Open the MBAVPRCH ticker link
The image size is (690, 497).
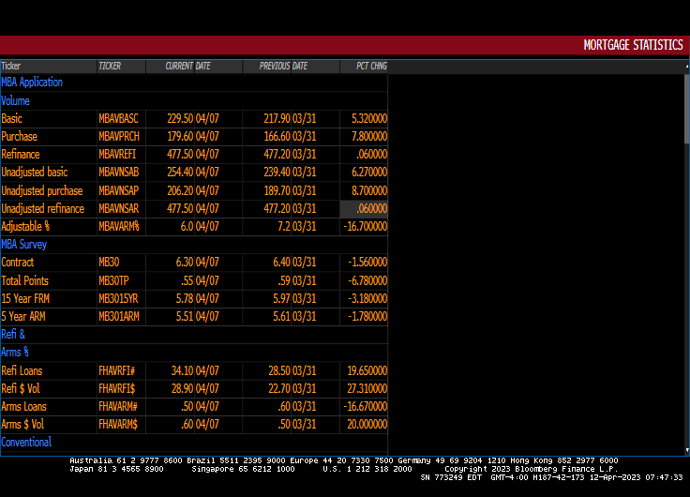118,137
